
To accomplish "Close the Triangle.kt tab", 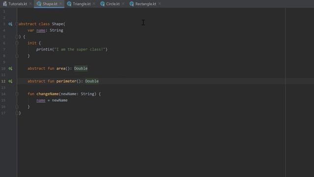I will pyautogui.click(x=94, y=4).
